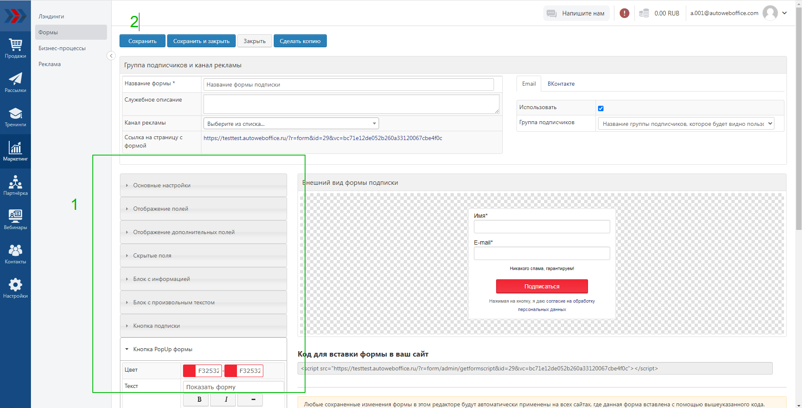Open Настройки gear icon in sidebar

click(x=15, y=288)
